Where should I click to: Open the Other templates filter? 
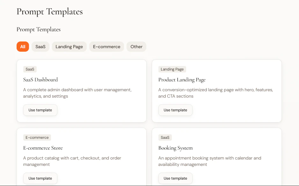(x=136, y=47)
